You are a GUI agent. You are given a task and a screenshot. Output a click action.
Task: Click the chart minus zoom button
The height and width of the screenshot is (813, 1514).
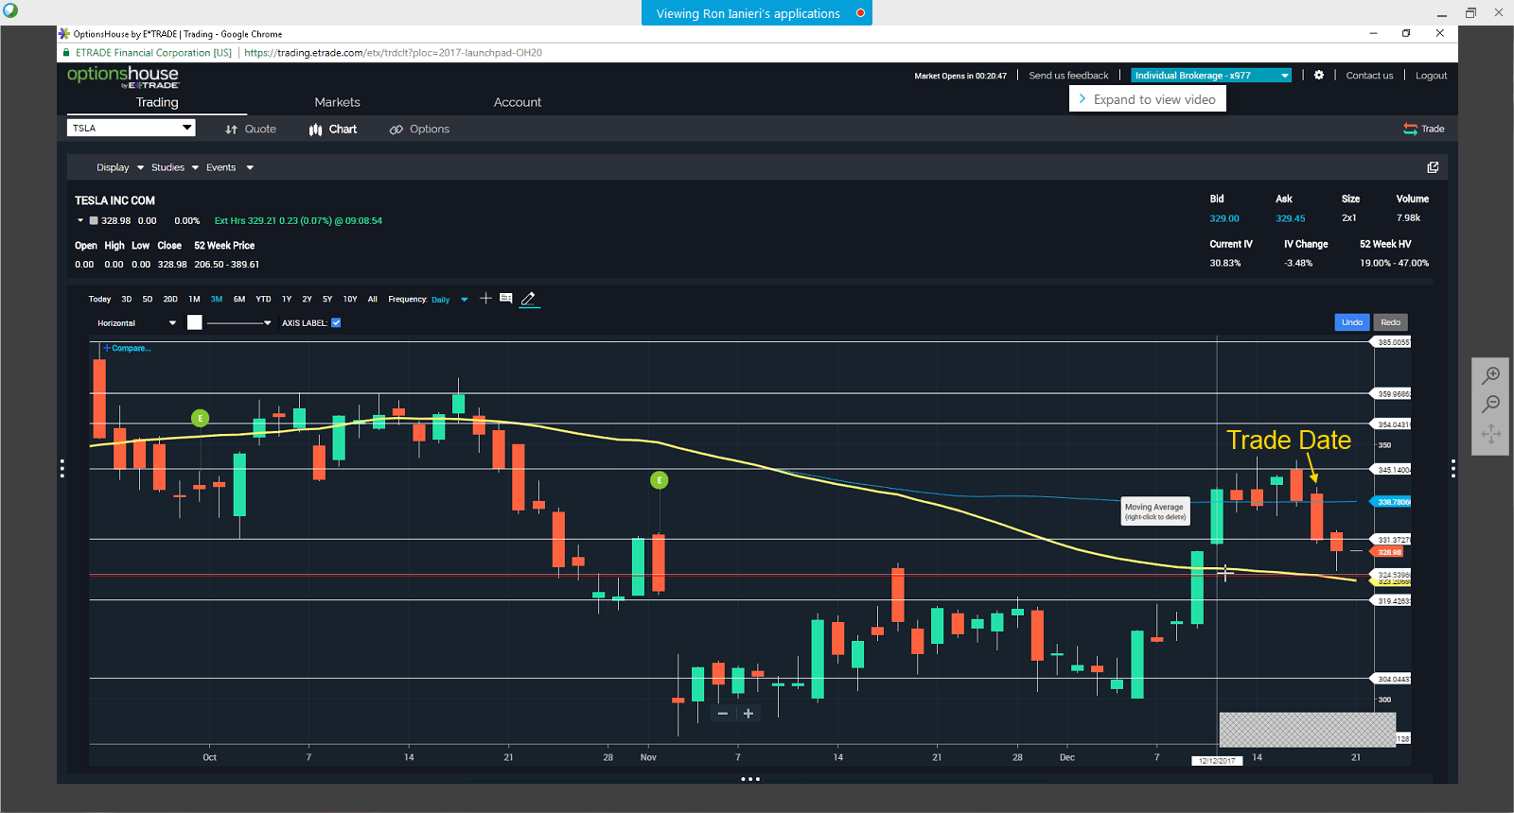pyautogui.click(x=723, y=714)
